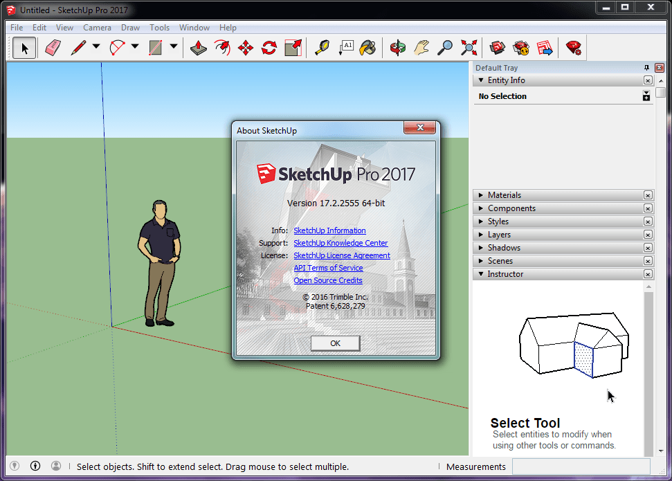Expand the Materials panel
Viewport: 672px width, 481px height.
pyautogui.click(x=481, y=195)
